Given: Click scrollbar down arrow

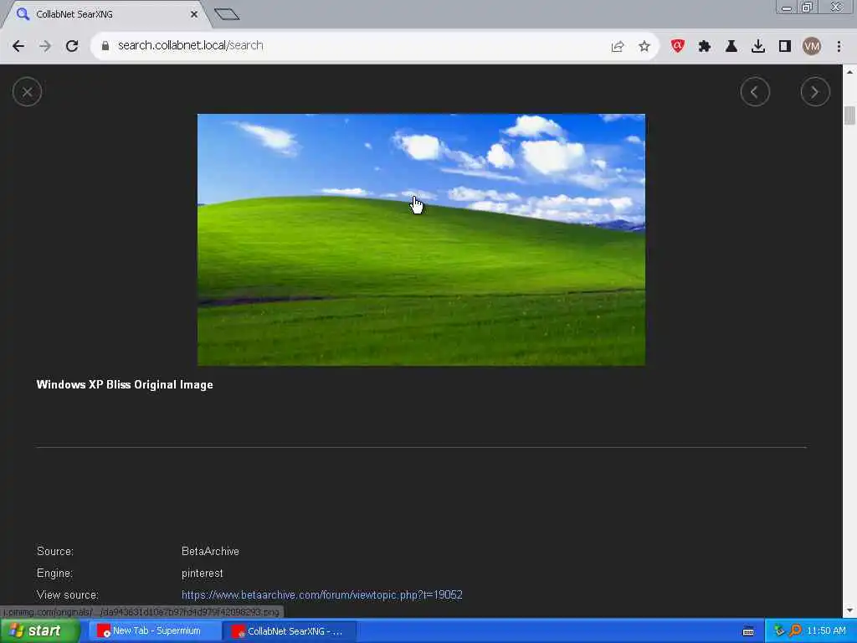Looking at the screenshot, I should click(x=849, y=610).
